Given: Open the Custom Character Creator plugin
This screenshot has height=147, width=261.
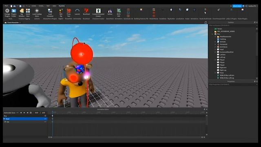Looking at the screenshot, I should [x=98, y=11].
